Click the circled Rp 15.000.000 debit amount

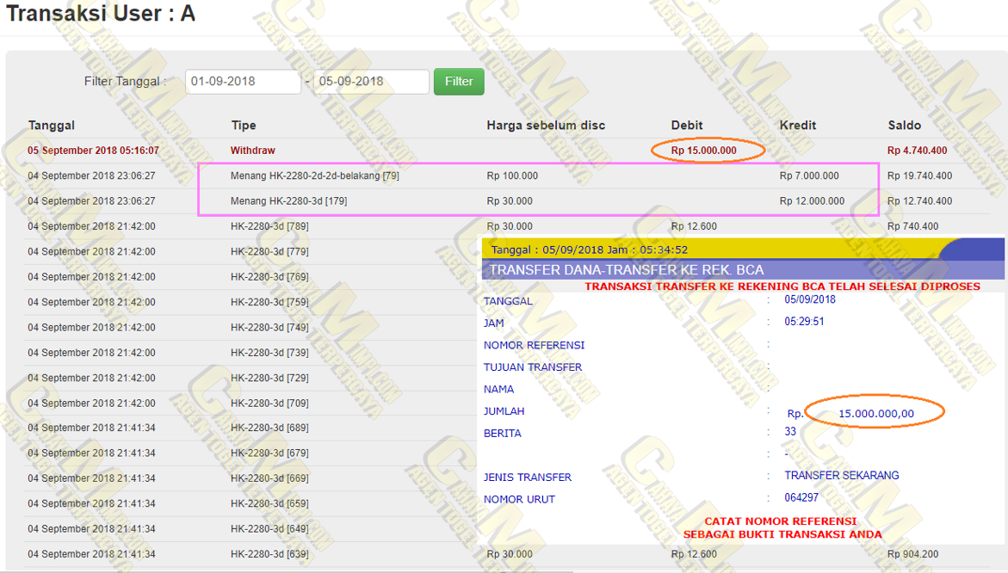coord(704,151)
